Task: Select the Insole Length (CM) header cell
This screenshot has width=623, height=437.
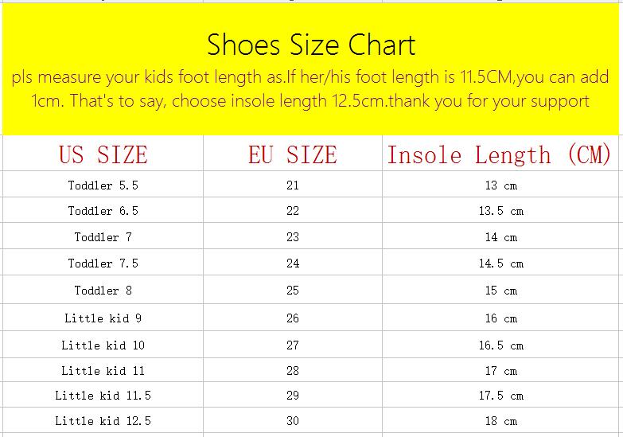Action: click(x=499, y=154)
